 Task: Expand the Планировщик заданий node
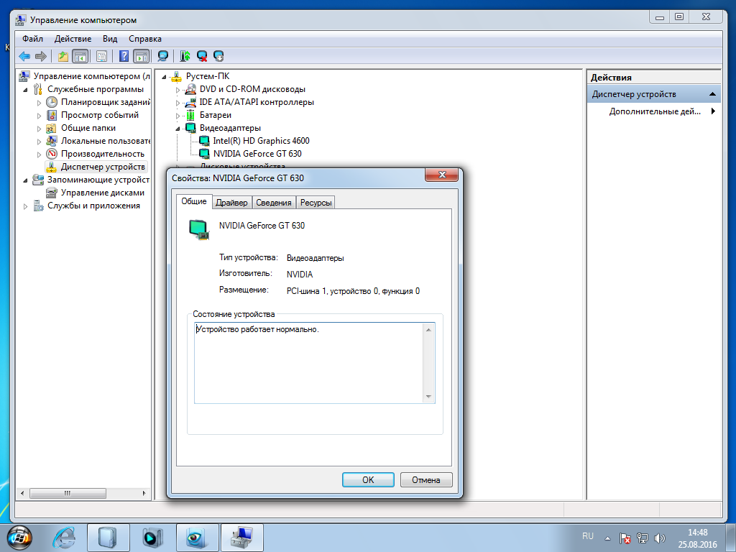[39, 102]
